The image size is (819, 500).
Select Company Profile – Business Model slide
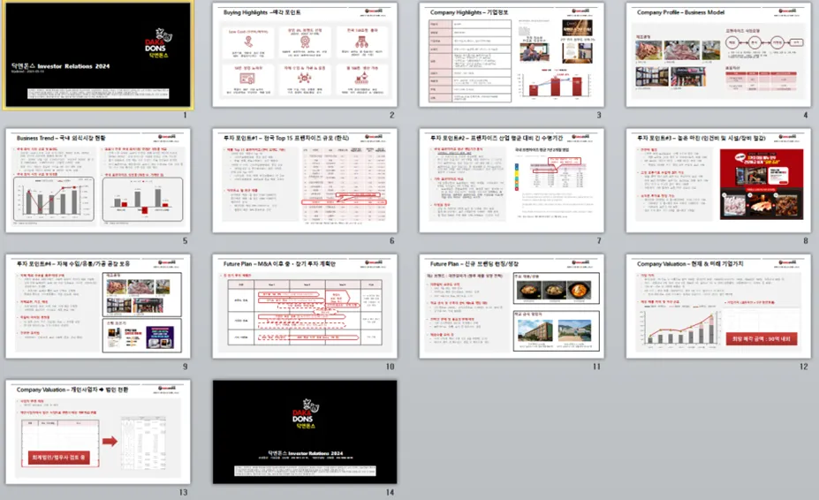point(717,55)
